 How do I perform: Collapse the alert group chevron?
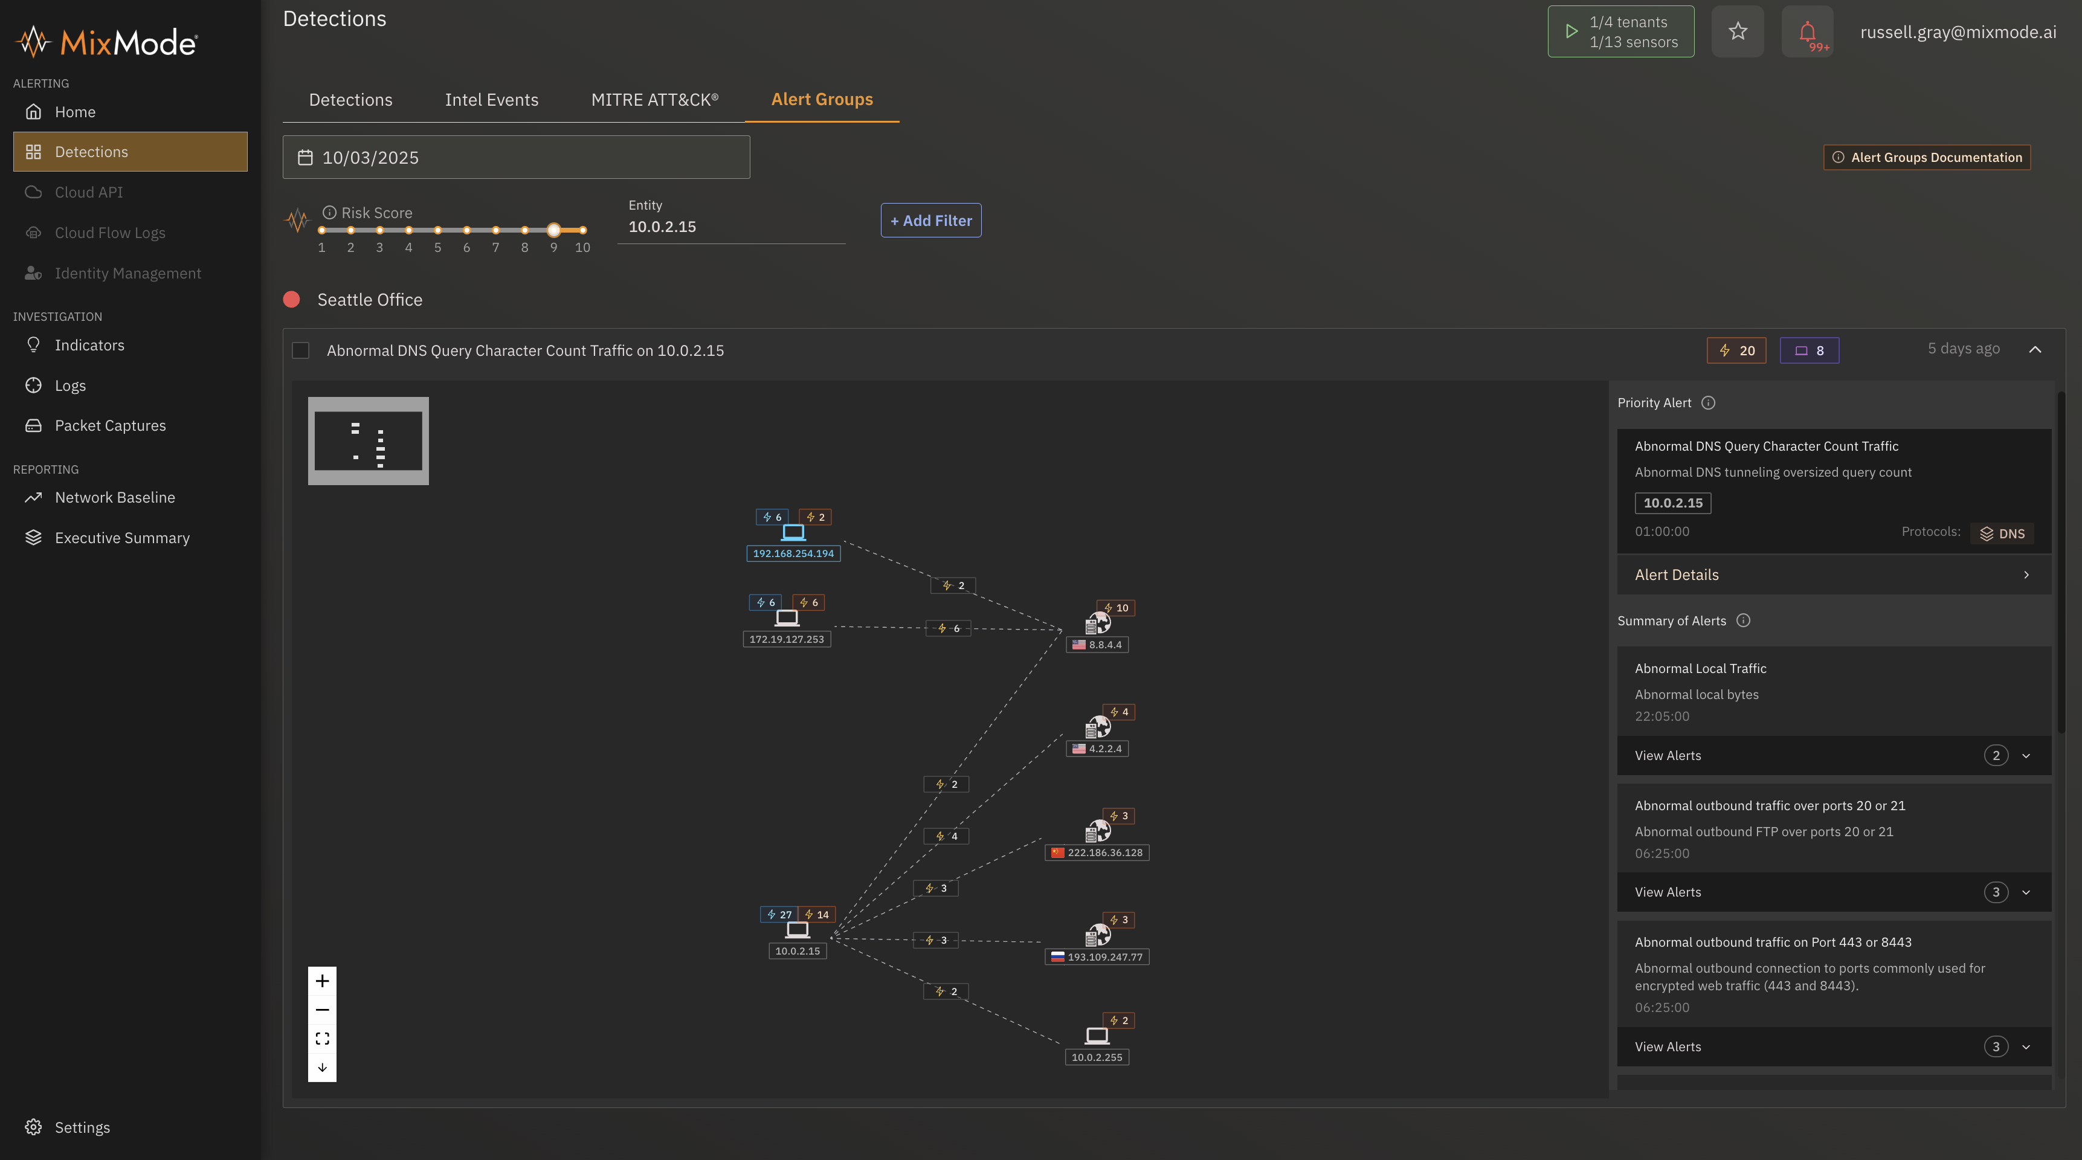point(2034,349)
